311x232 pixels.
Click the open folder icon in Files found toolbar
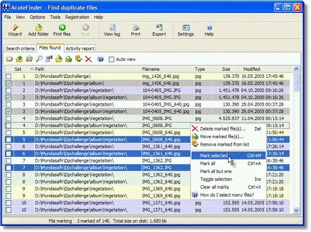[9, 59]
